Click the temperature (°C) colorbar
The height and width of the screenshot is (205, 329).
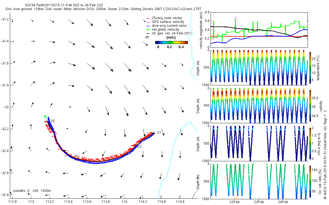310,67
